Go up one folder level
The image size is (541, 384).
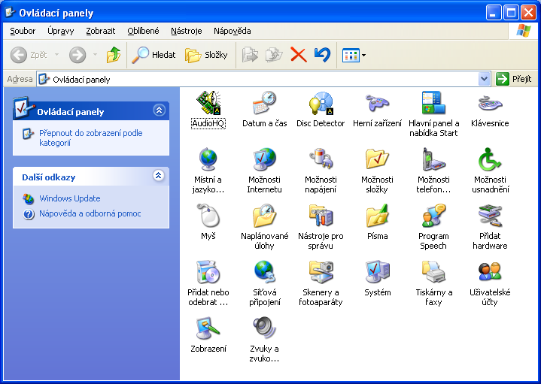click(x=114, y=55)
